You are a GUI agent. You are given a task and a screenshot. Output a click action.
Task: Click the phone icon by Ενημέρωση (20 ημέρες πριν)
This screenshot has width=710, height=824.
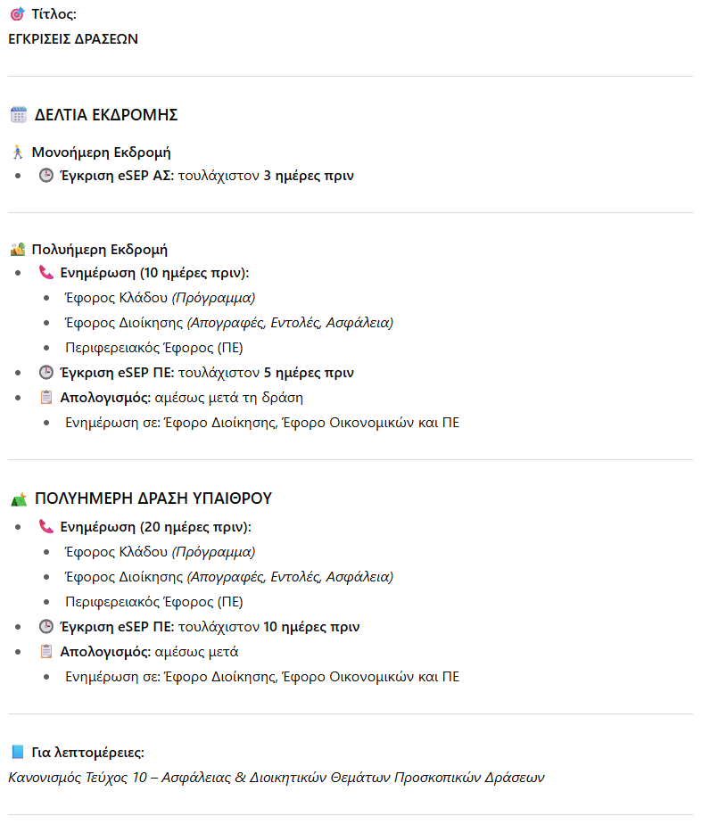46,526
